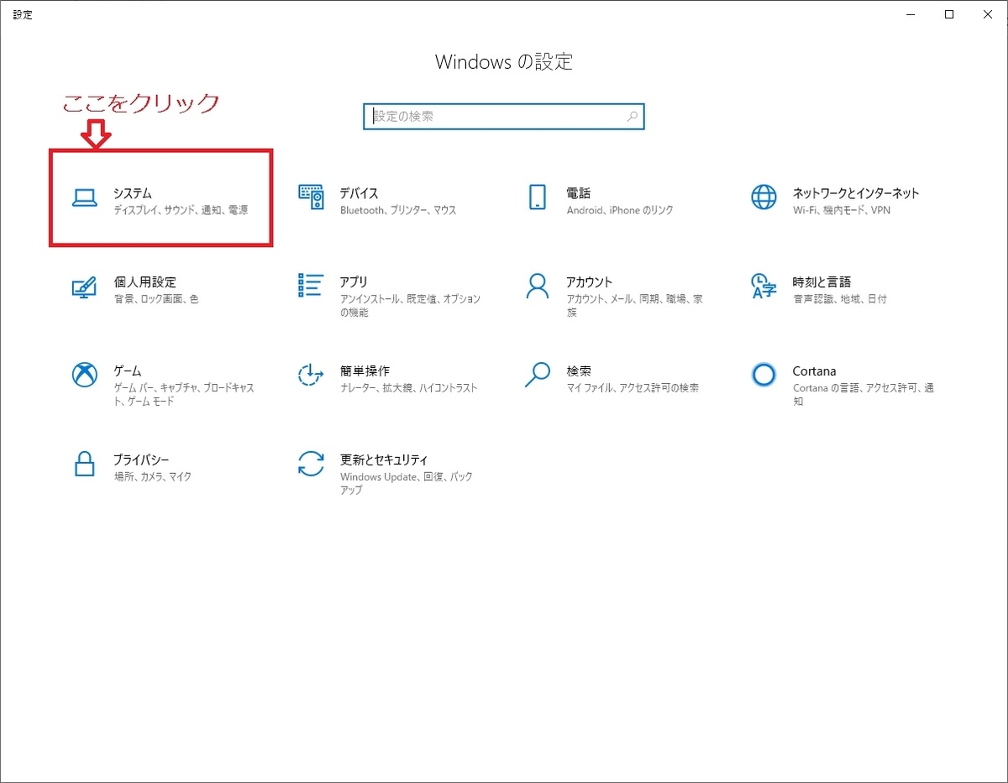Click the デバイス keyboard and speaker icon
The image size is (1008, 783).
click(311, 197)
